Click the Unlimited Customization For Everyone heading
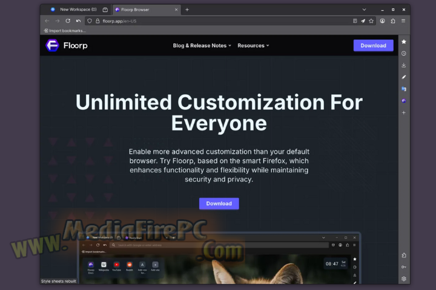Screen dimensions: 436x290 [x=219, y=112]
